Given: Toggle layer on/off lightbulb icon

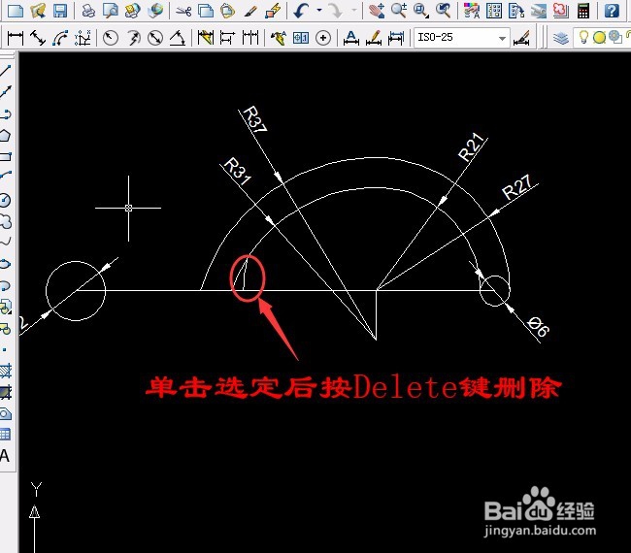Looking at the screenshot, I should coord(583,38).
